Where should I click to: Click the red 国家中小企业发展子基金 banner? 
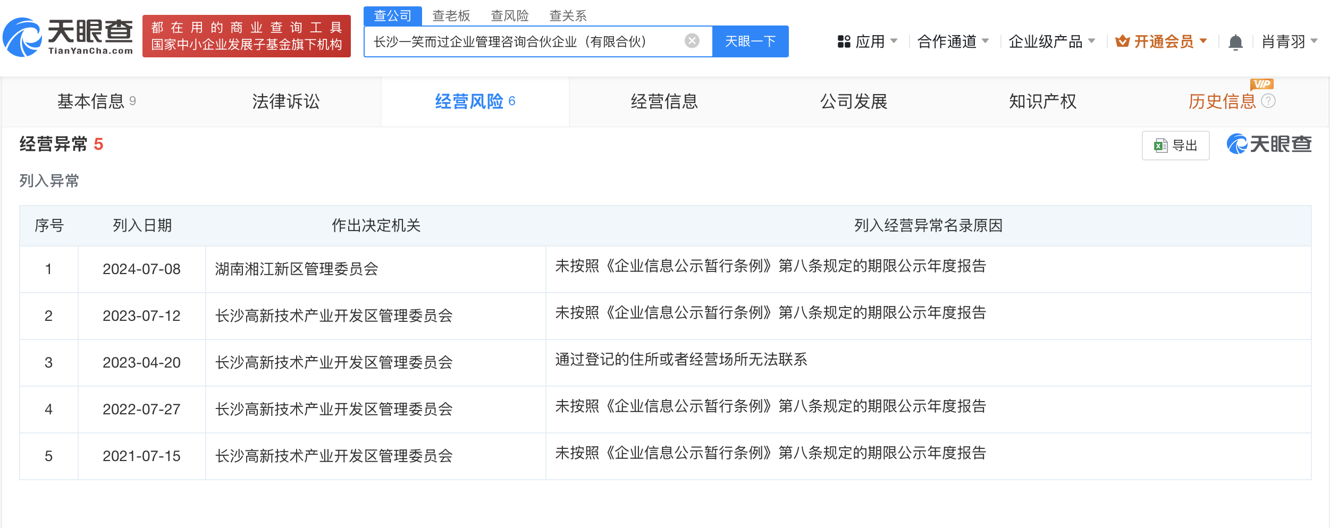(x=246, y=36)
